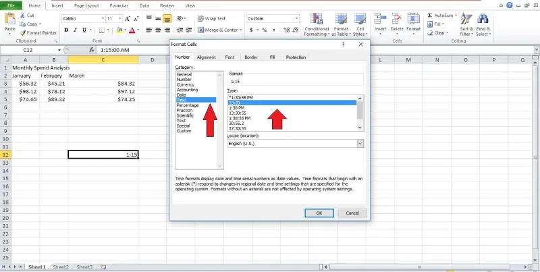Viewport: 540px width, 272px height.
Task: Open Sort & Filter menu
Action: (x=466, y=25)
